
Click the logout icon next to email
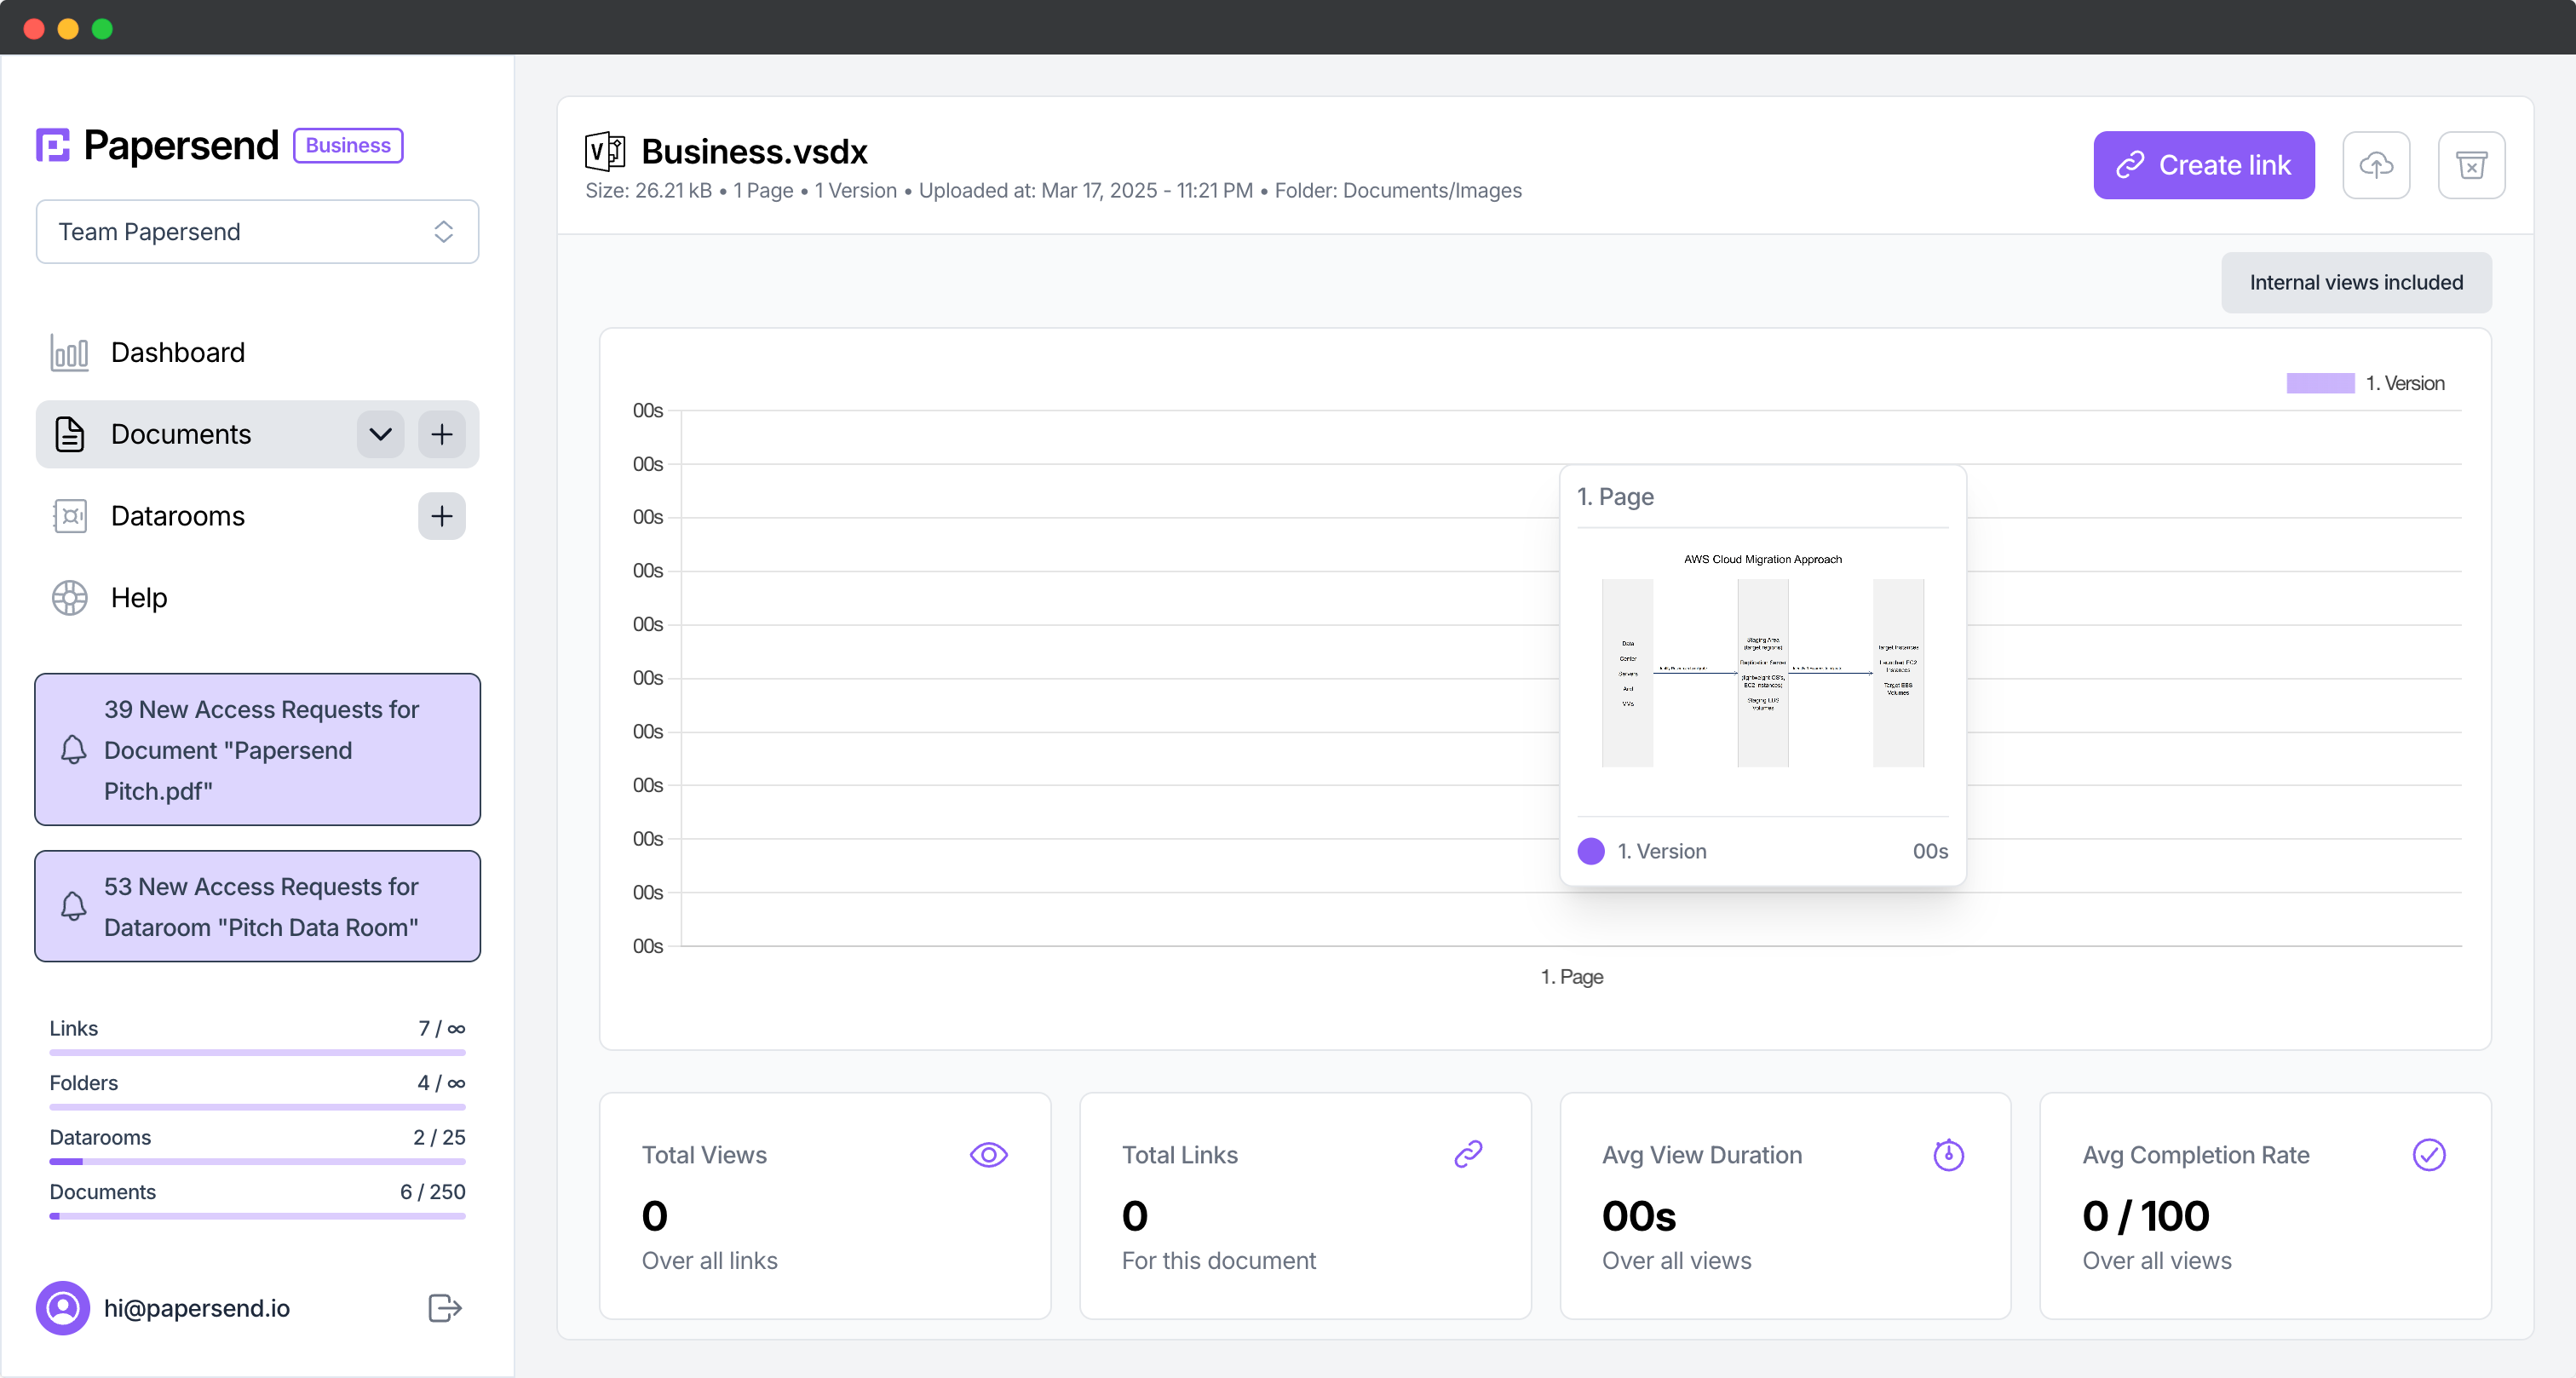[444, 1307]
